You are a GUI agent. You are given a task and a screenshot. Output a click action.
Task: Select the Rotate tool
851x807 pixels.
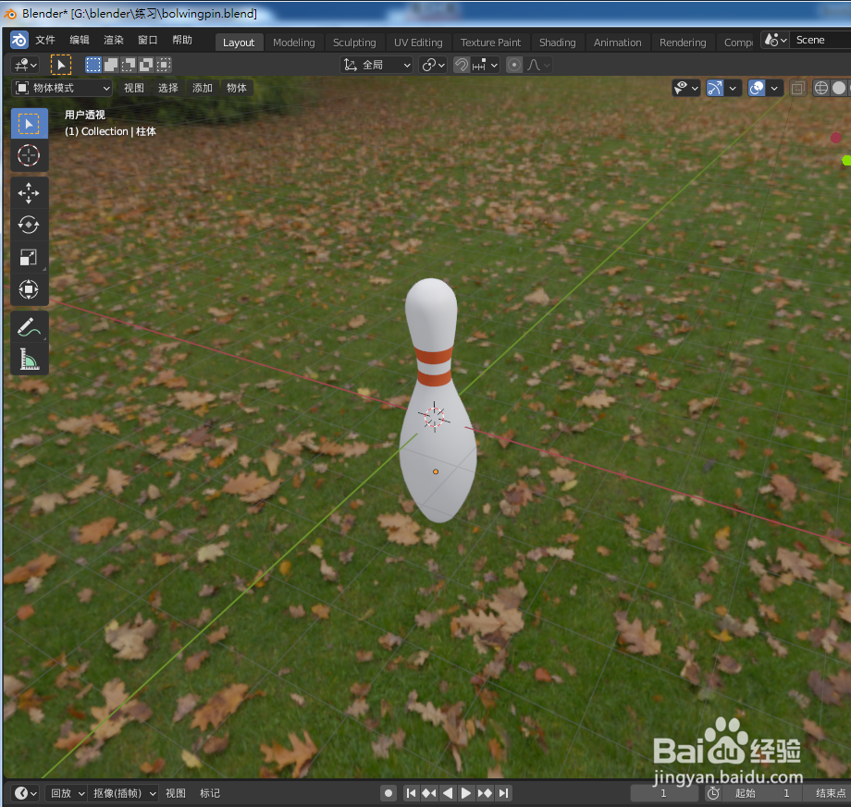pos(29,225)
